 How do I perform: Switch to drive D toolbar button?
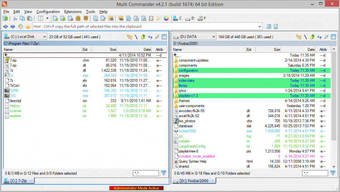190,19
